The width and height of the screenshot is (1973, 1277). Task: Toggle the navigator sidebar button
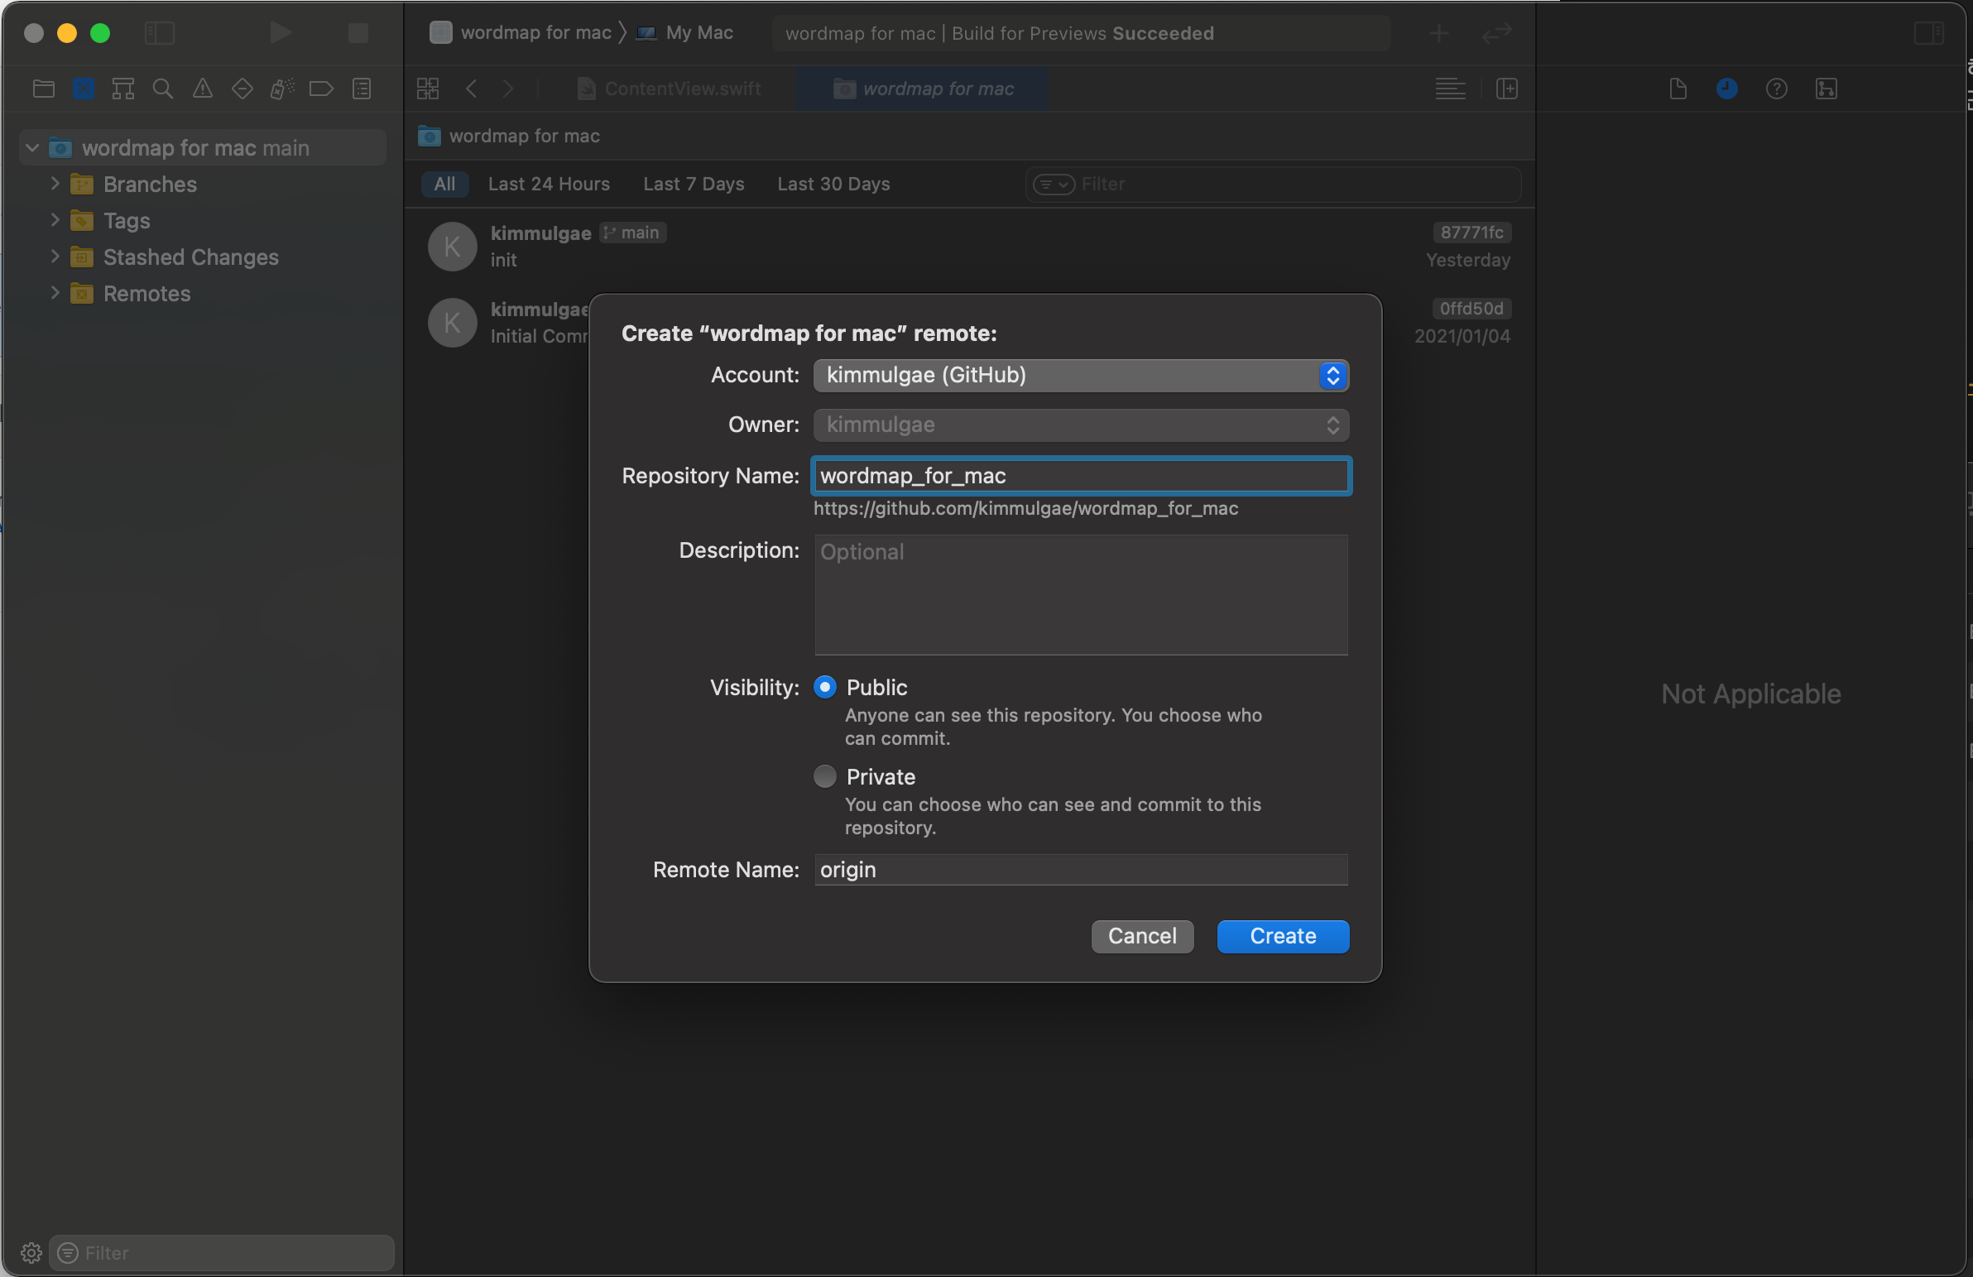coord(159,33)
